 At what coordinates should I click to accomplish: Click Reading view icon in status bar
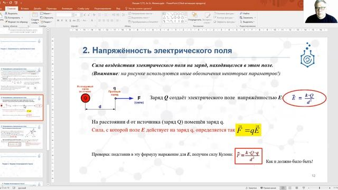coord(297,188)
